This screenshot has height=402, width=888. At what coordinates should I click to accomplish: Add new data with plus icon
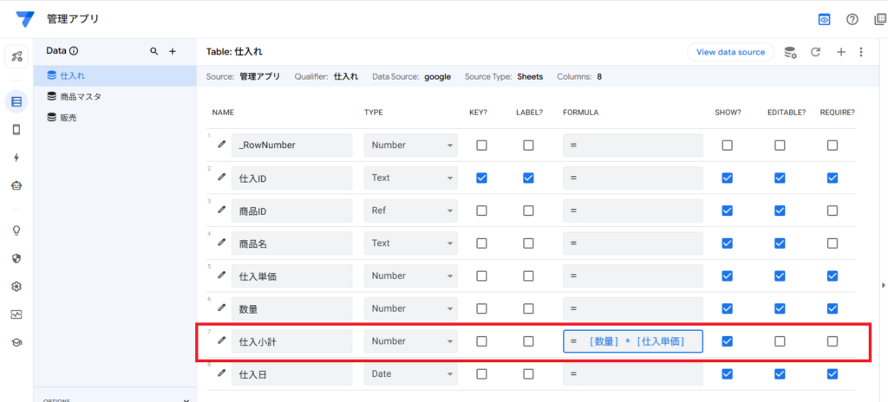coord(173,52)
